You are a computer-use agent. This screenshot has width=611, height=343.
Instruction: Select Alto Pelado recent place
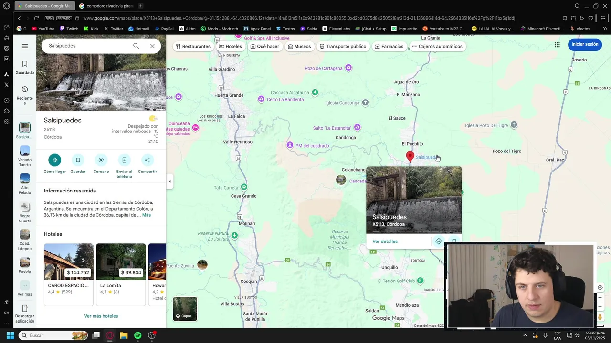coord(25,184)
